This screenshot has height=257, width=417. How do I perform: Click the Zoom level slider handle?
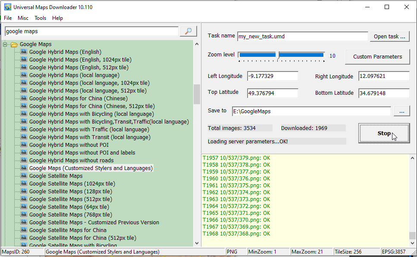(279, 55)
